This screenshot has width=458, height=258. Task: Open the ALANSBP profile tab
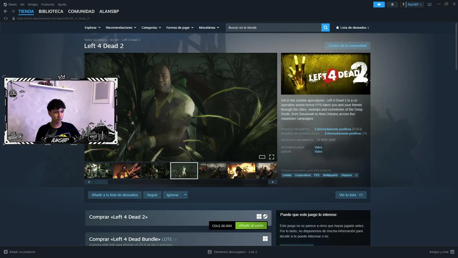tap(109, 11)
